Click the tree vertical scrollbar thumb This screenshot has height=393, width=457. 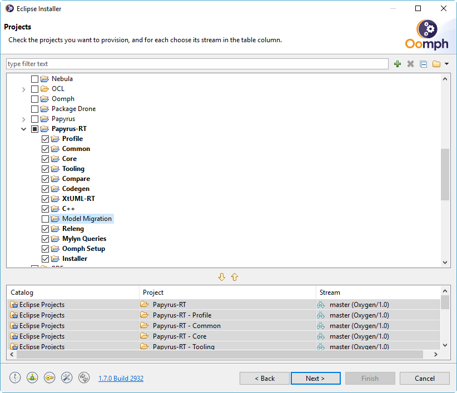445,174
